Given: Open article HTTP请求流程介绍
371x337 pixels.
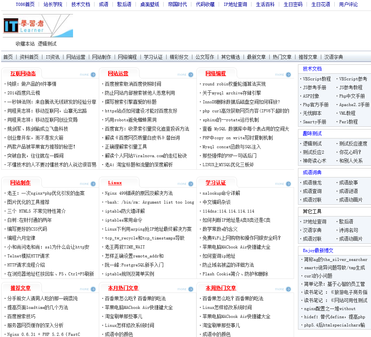Looking at the screenshot, I should click(x=26, y=265).
